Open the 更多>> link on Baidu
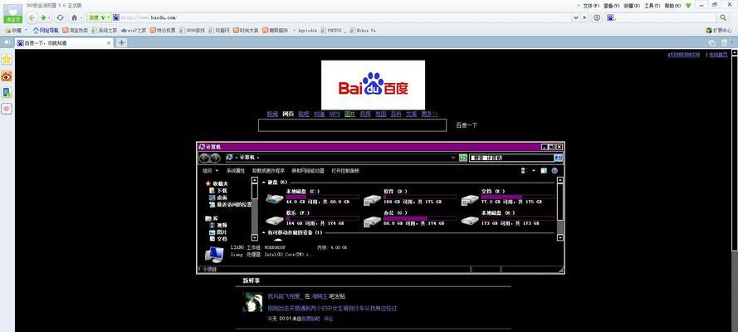This screenshot has width=738, height=332. click(429, 114)
